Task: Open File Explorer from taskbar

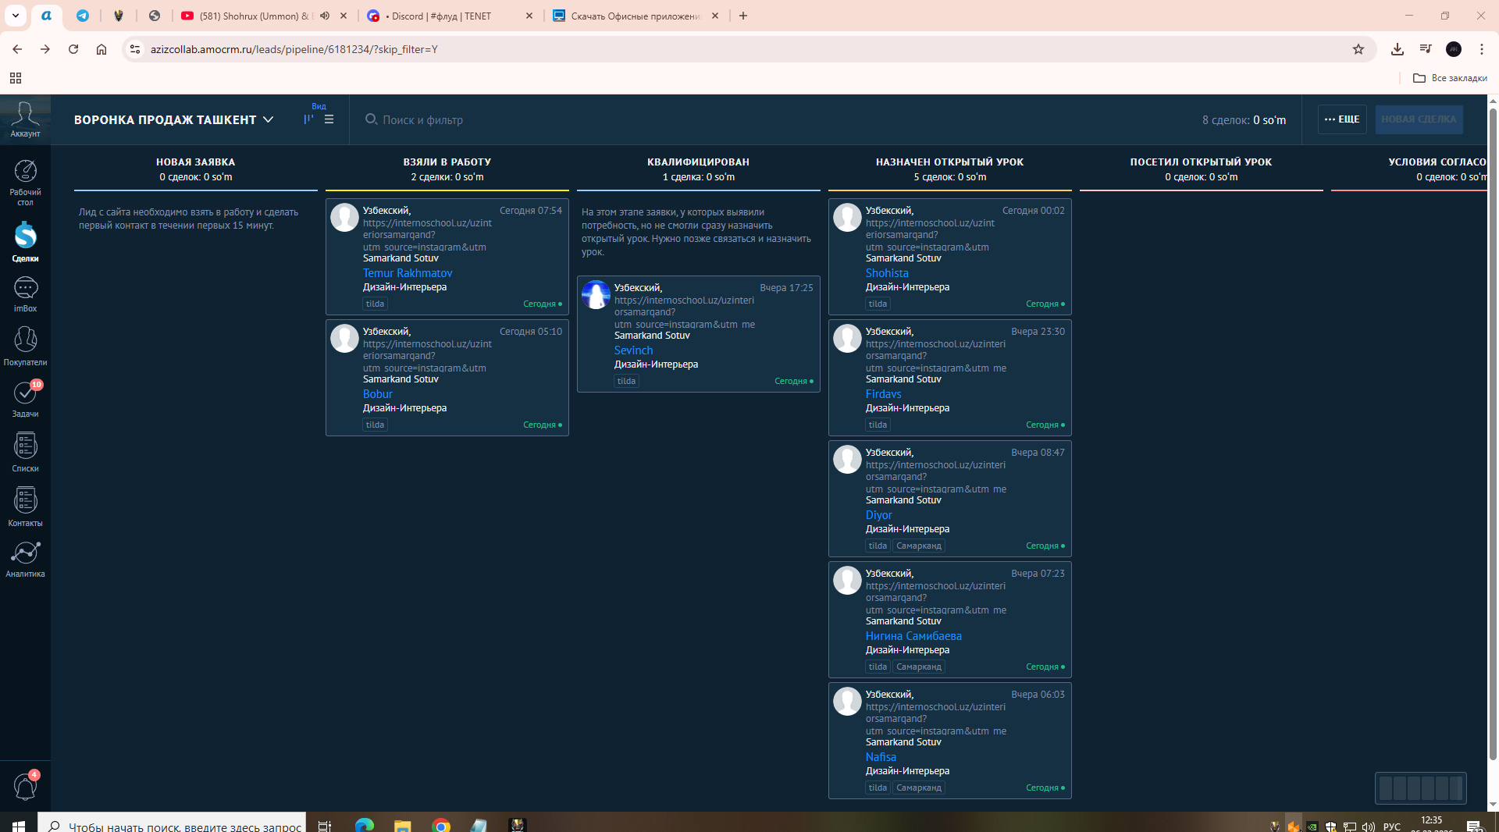Action: click(402, 825)
